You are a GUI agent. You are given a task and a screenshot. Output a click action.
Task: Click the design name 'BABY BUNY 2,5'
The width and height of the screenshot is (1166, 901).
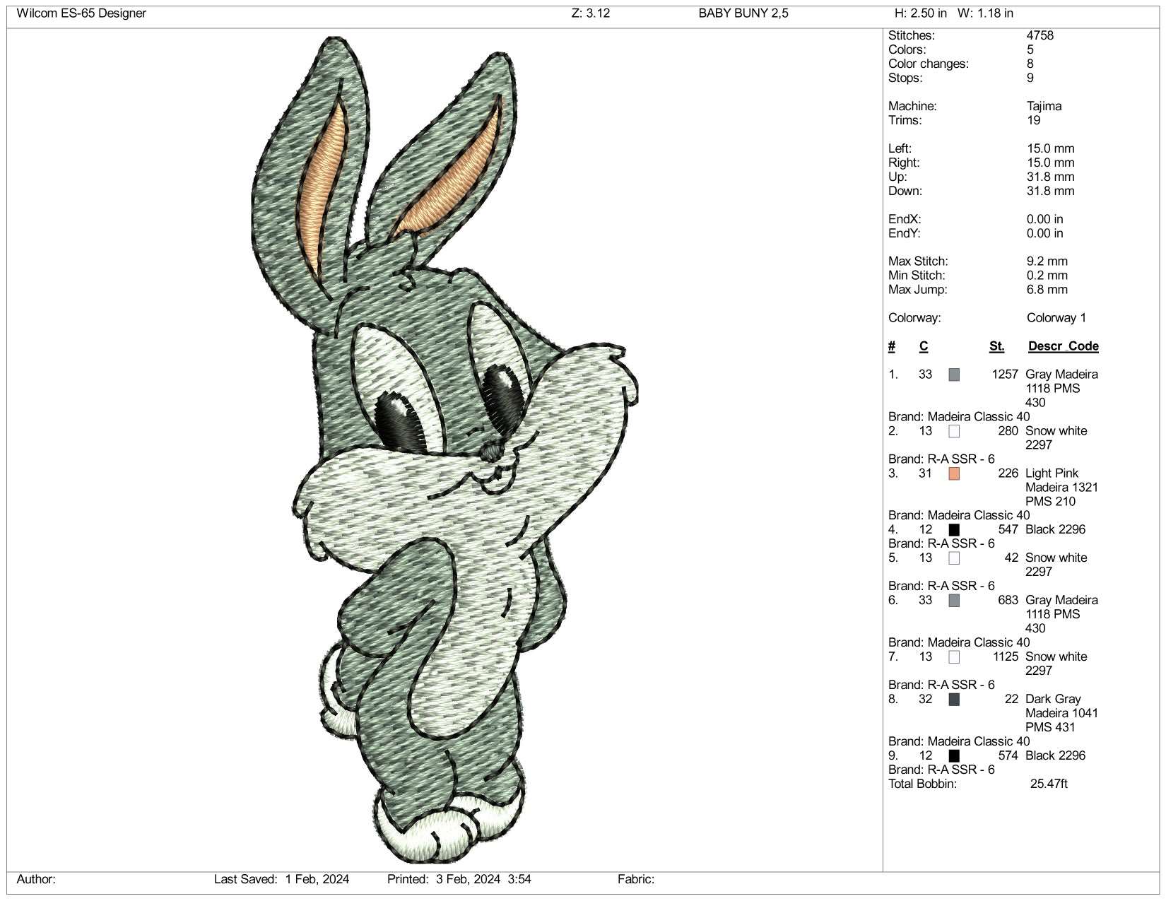[743, 13]
